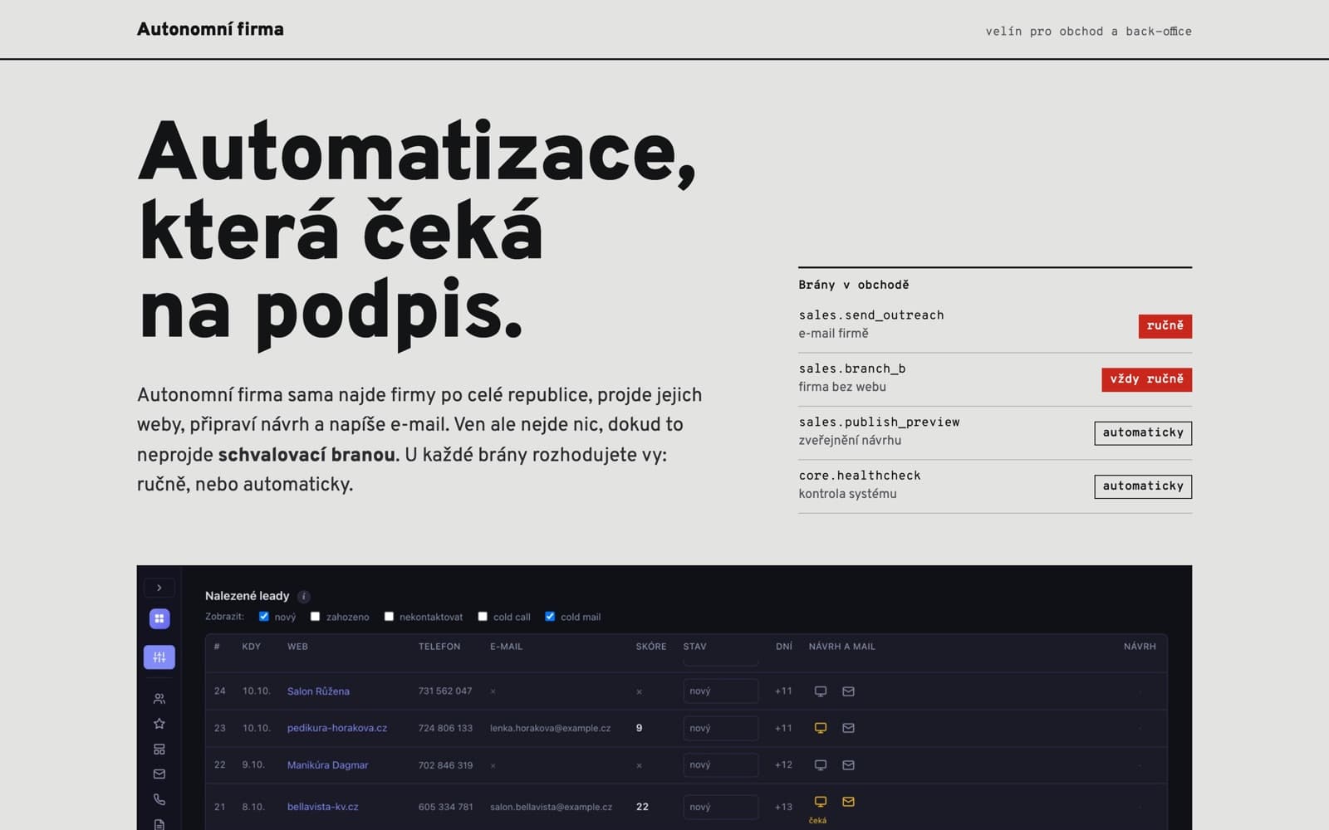Open the monitor preview icon for Salon Růžena
The image size is (1329, 830).
click(821, 691)
